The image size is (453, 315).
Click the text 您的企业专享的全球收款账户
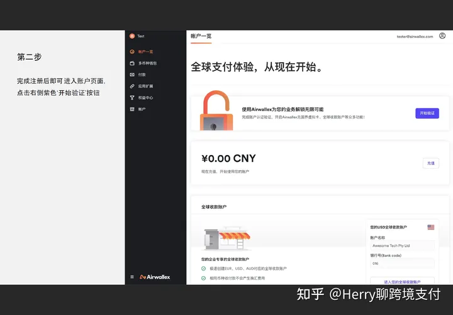click(225, 259)
